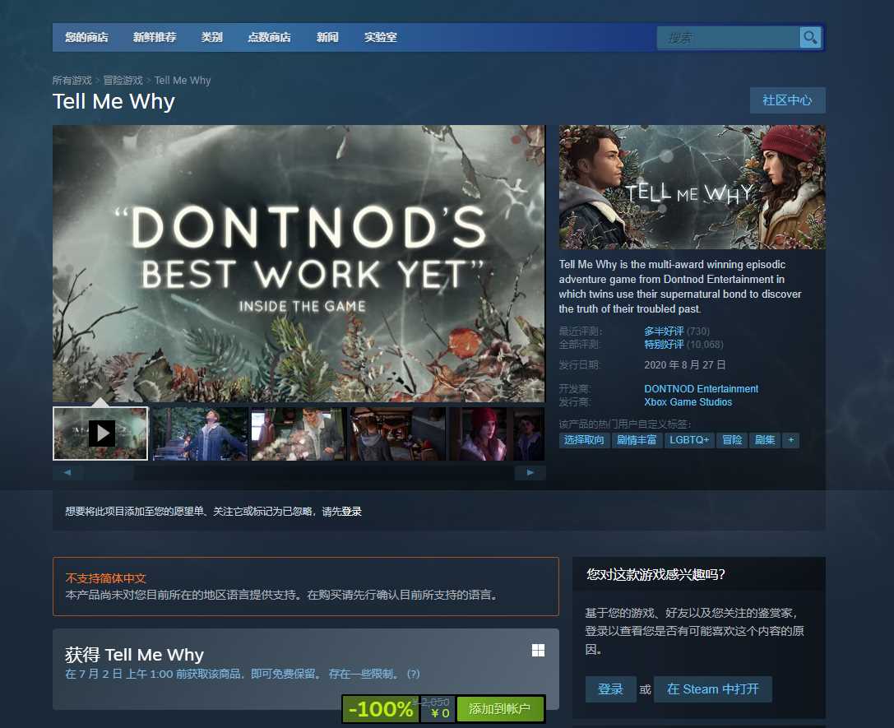The width and height of the screenshot is (894, 728).
Task: Open publisher Xbox Game Studios link
Action: 688,402
